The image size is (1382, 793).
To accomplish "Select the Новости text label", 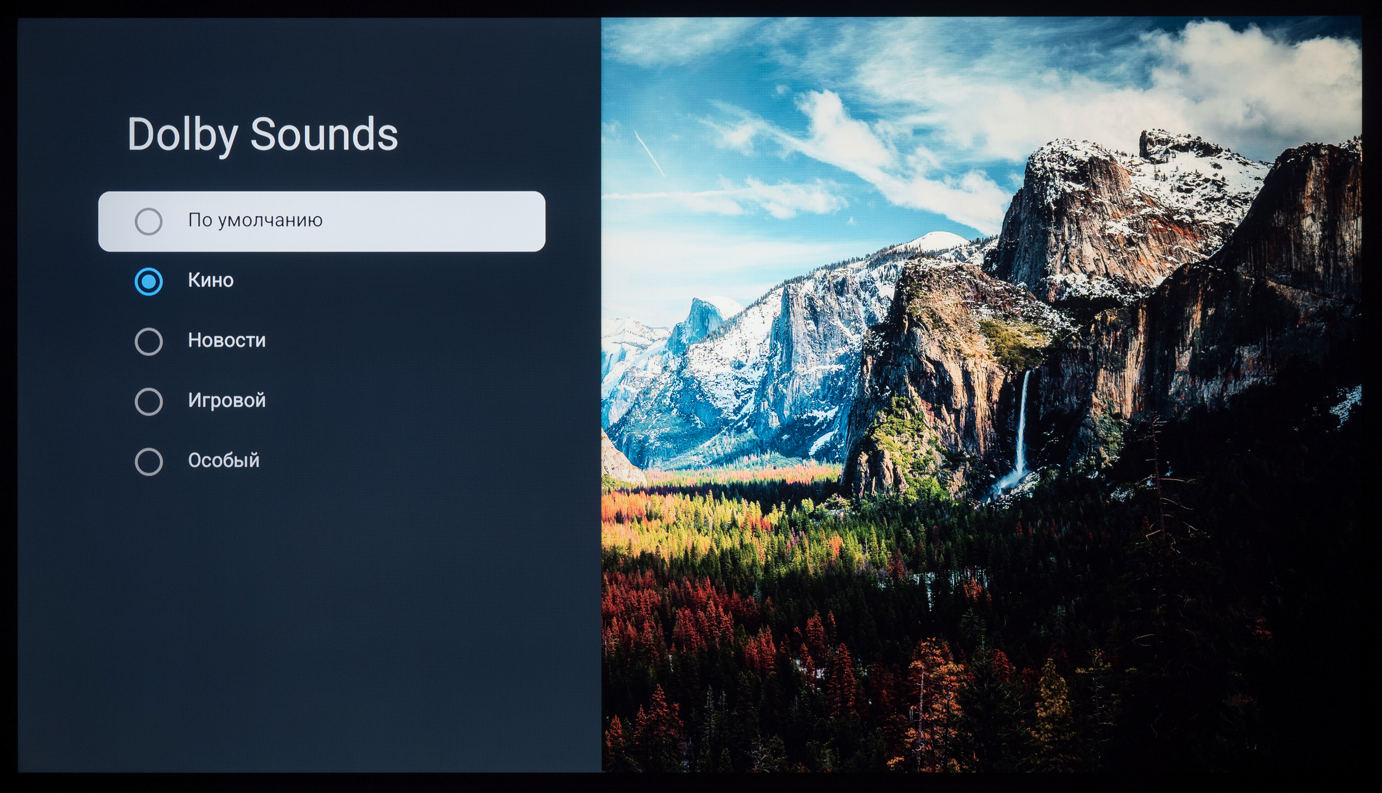I will point(227,340).
